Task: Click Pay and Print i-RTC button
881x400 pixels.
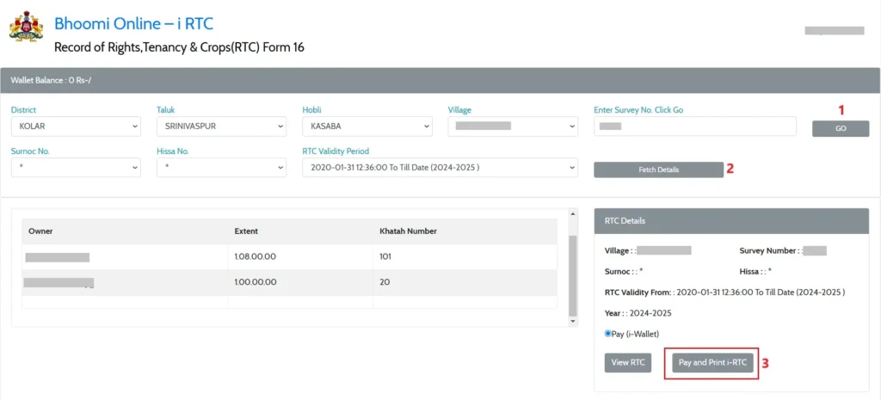Action: pos(712,362)
